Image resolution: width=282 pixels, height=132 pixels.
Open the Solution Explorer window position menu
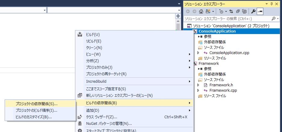[x=267, y=4]
